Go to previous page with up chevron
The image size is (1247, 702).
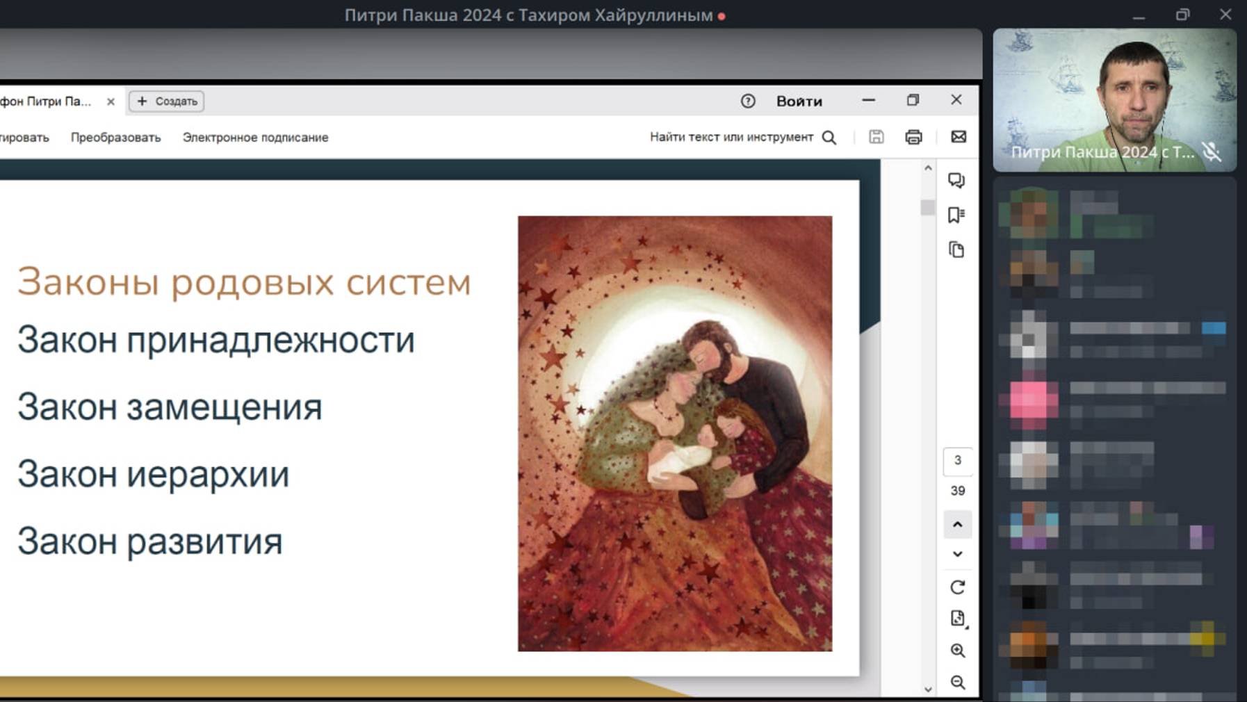957,525
